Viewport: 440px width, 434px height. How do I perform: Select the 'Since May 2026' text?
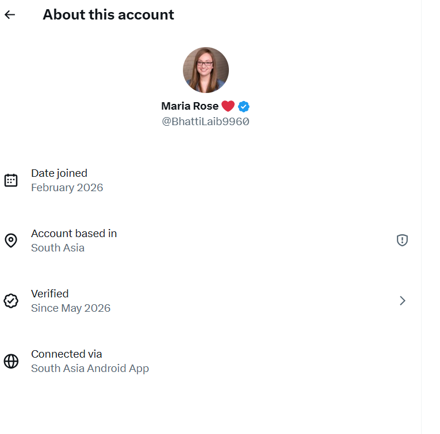point(71,308)
